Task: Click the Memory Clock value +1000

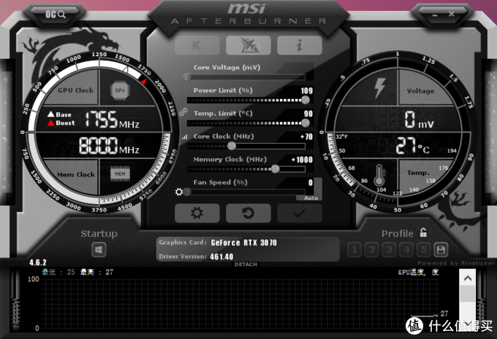Action: (x=302, y=160)
